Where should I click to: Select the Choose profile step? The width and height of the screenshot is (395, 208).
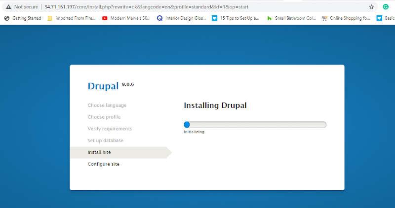click(104, 117)
